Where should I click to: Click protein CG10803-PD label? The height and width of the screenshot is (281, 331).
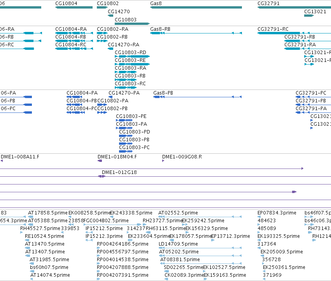(135, 132)
